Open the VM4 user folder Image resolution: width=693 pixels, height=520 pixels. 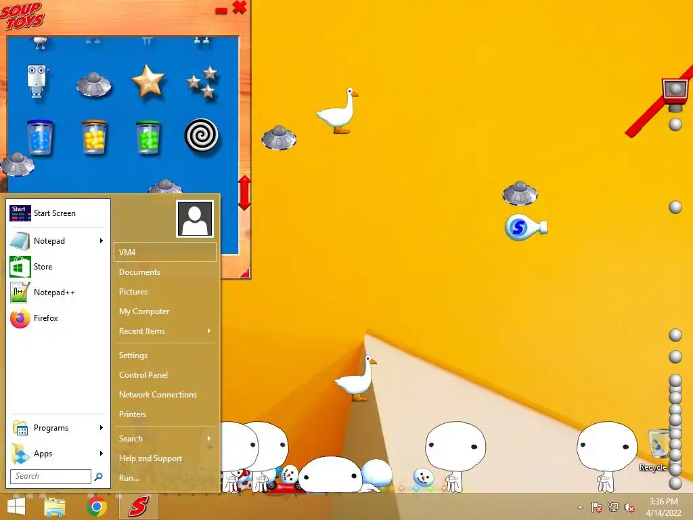pyautogui.click(x=165, y=252)
